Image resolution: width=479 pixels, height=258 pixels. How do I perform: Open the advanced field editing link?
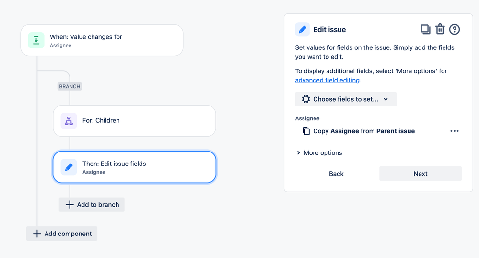point(327,80)
